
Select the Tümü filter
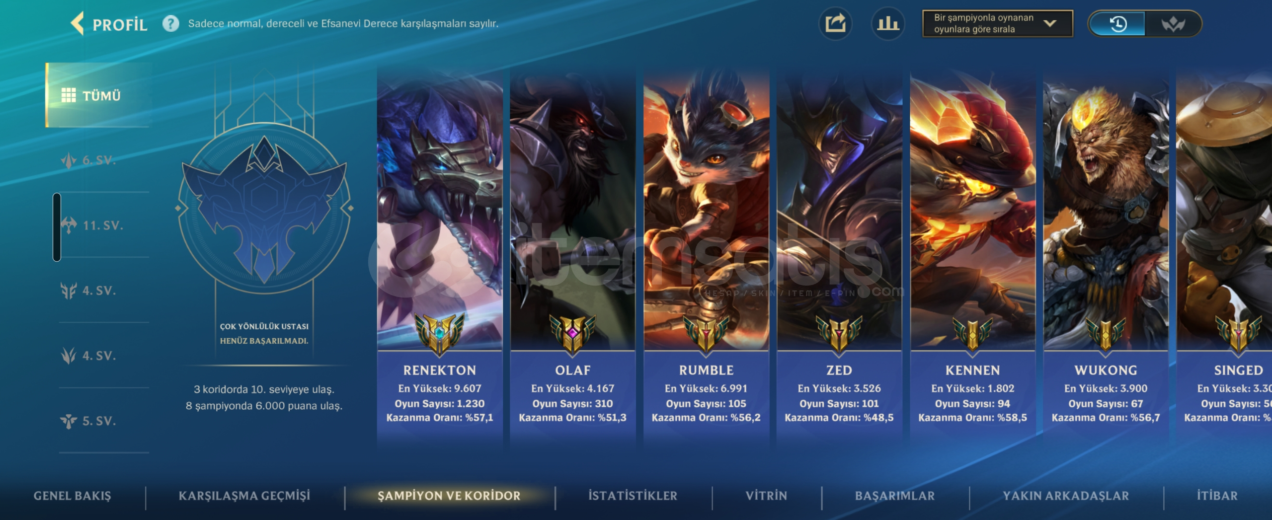click(97, 95)
